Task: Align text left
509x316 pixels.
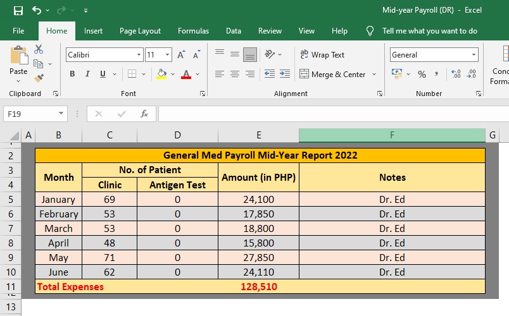Action: pyautogui.click(x=220, y=74)
